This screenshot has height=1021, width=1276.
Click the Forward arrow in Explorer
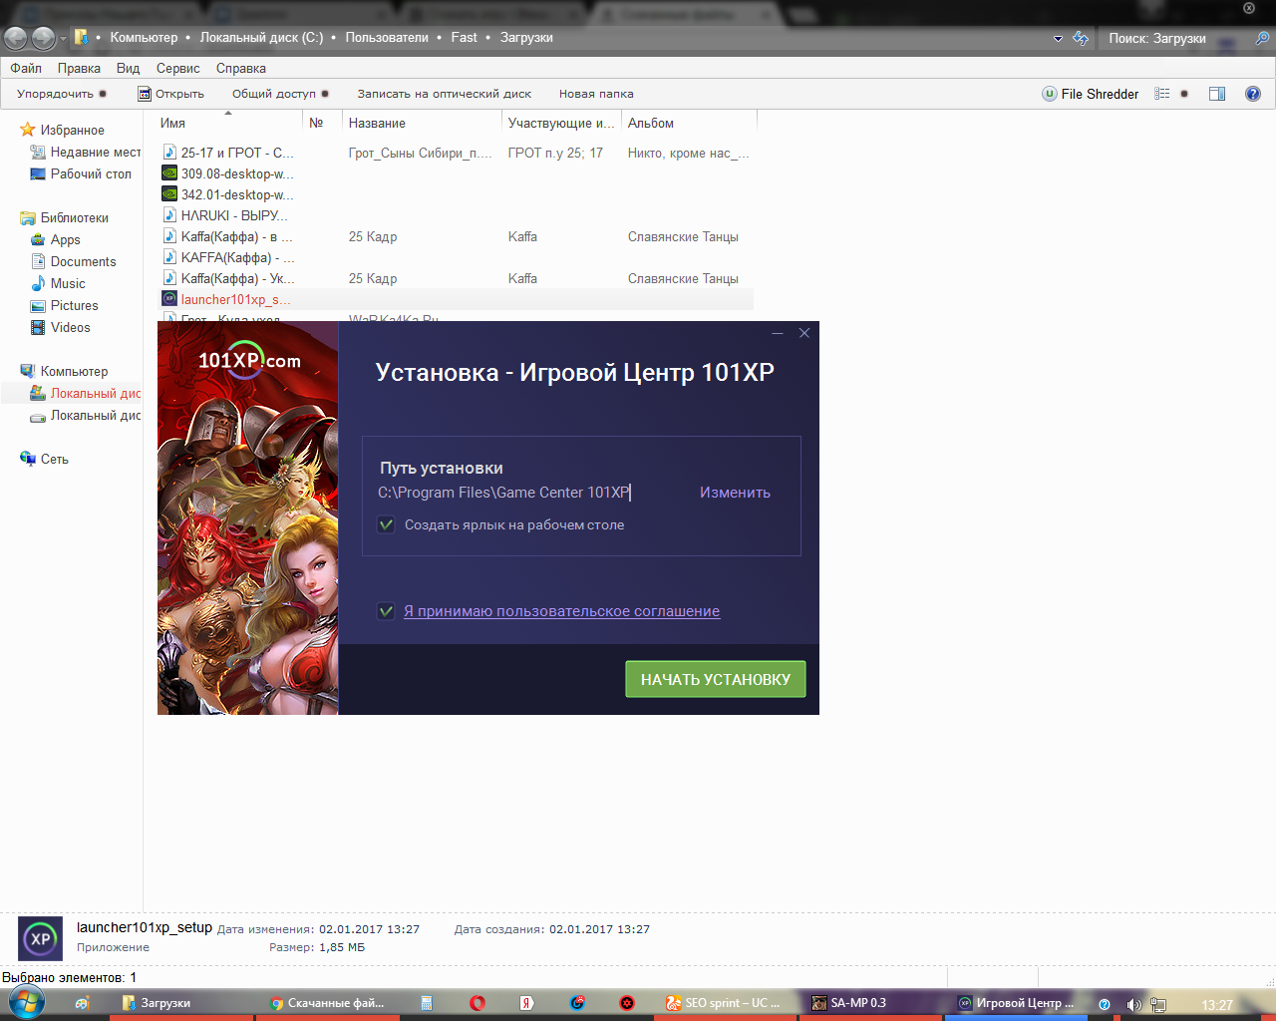(44, 38)
